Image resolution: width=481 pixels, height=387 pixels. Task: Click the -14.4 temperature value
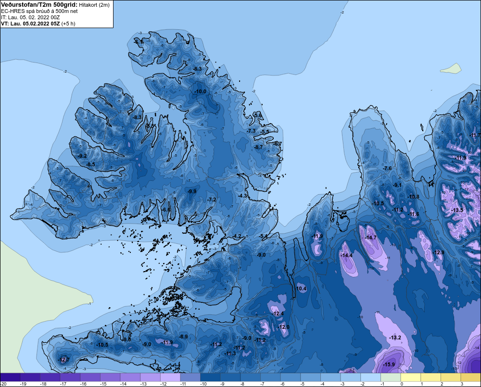coord(347,255)
